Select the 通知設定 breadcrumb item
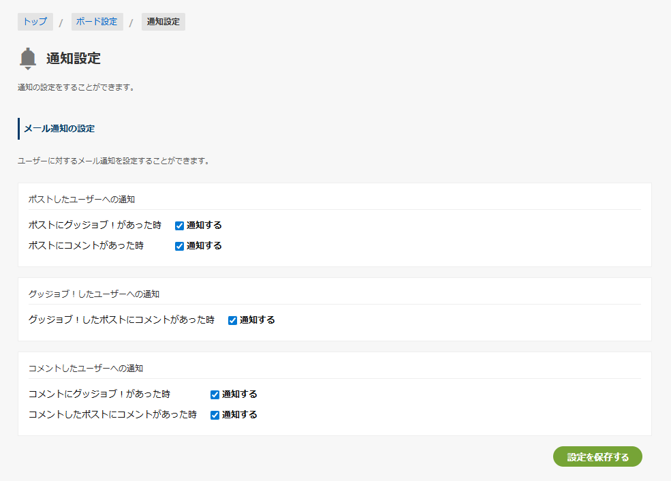The image size is (671, 481). [x=163, y=22]
